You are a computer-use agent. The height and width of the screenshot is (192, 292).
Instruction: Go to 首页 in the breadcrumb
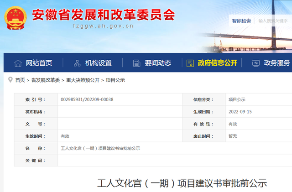20,80
